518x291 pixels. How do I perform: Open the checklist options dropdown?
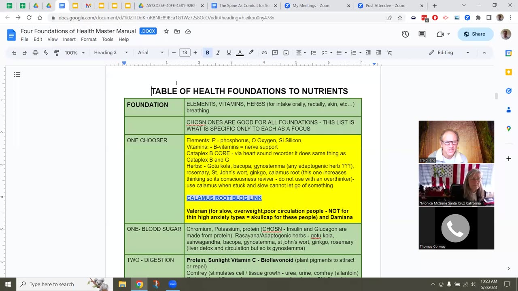coord(327,53)
